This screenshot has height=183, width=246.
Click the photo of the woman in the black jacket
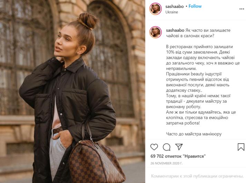pyautogui.click(x=72, y=92)
